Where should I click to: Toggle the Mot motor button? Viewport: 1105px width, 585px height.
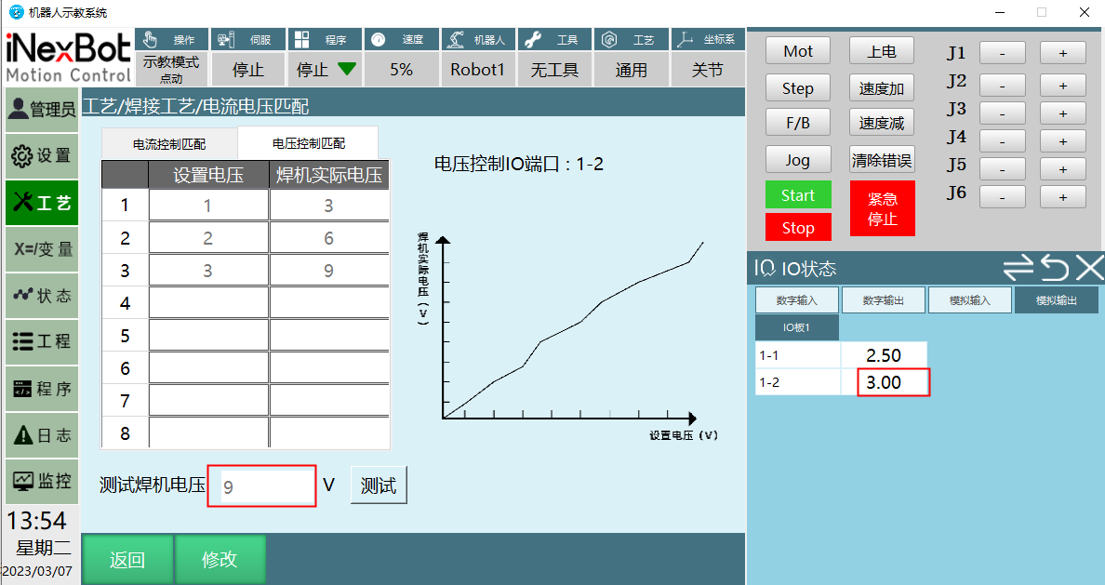(797, 51)
